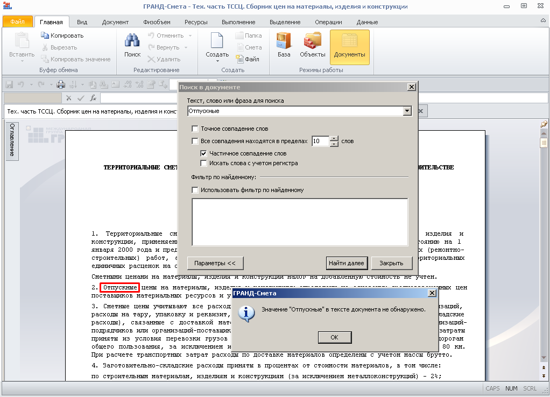
Task: Confirm the message with OK button
Action: [x=334, y=337]
